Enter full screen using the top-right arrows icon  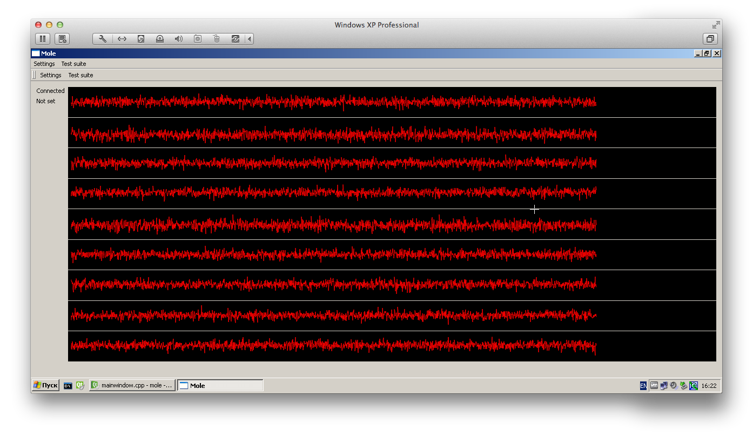click(716, 25)
